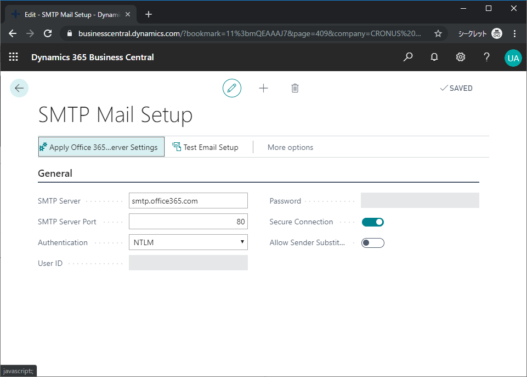The width and height of the screenshot is (527, 377).
Task: Disable the Secure Connection toggle
Action: (373, 222)
